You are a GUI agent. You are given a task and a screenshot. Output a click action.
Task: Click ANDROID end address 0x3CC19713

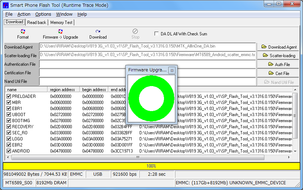click(x=122, y=151)
